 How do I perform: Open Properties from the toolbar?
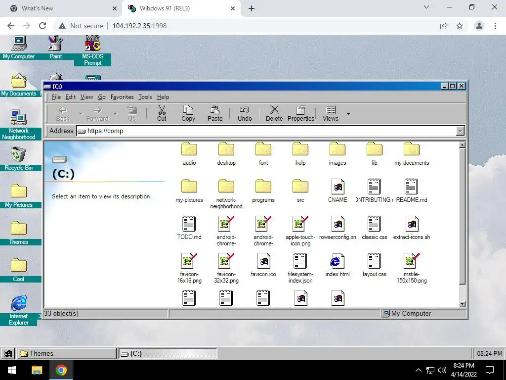click(301, 113)
